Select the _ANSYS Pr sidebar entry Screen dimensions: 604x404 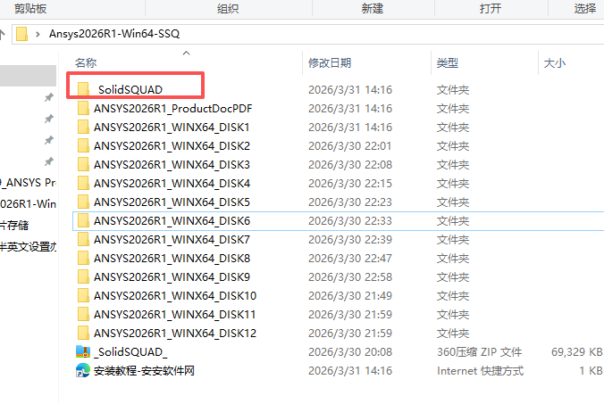[28, 183]
